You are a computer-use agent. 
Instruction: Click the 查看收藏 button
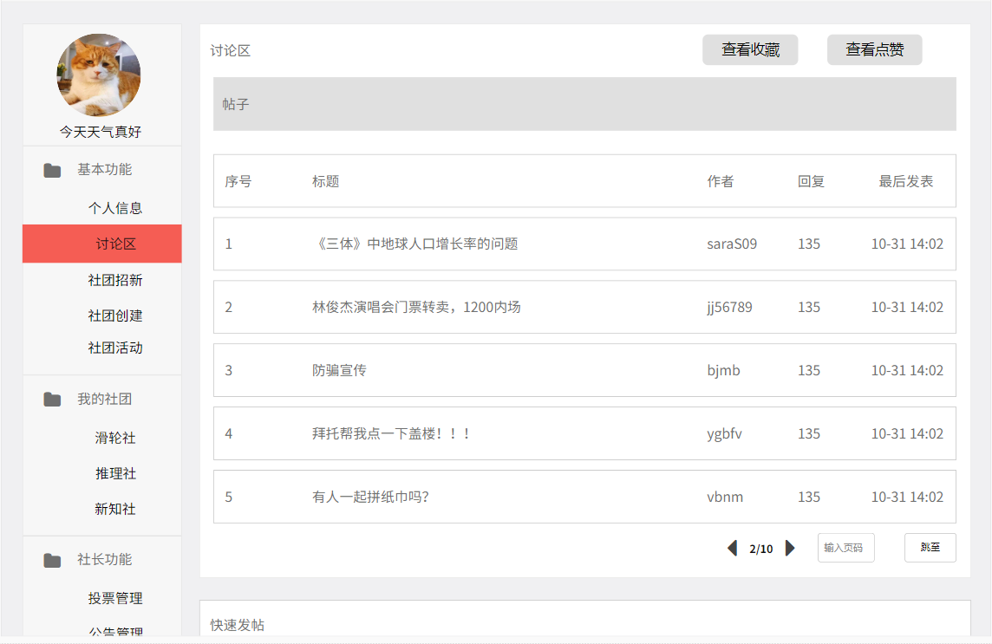click(x=750, y=49)
